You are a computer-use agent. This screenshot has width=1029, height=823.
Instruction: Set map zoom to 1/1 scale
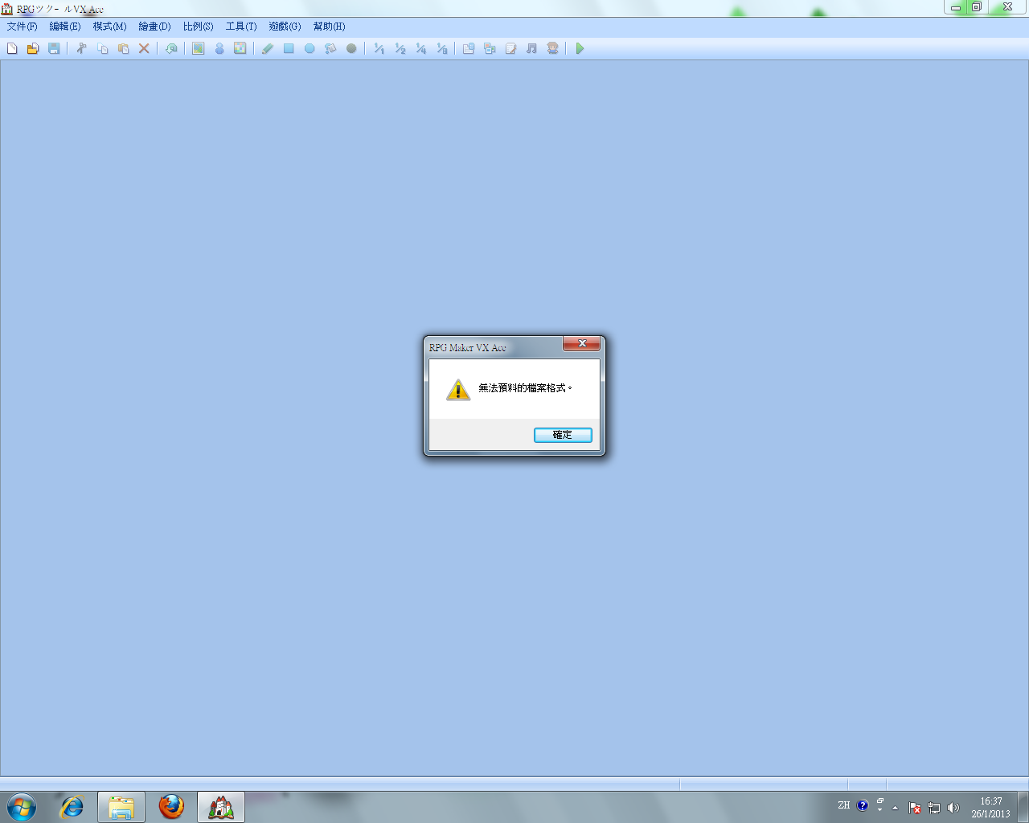click(x=379, y=49)
